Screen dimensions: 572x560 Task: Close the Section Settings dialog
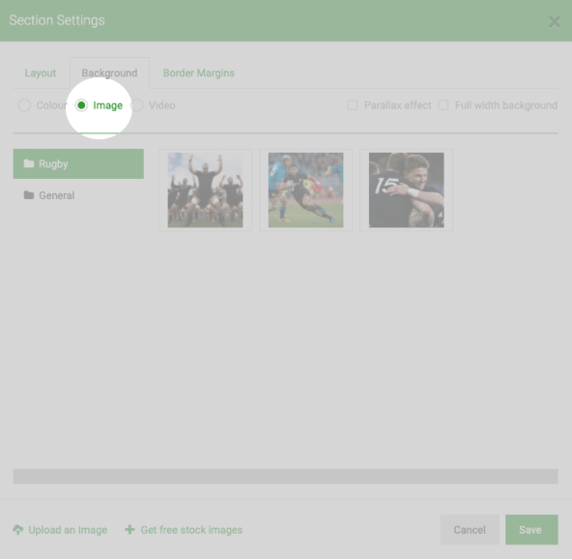pos(555,22)
